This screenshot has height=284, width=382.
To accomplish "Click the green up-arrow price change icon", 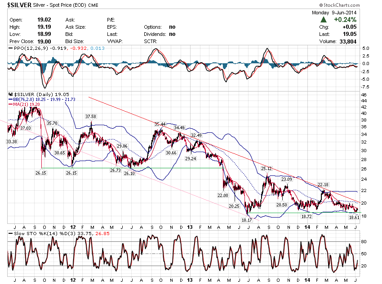I will coord(324,20).
